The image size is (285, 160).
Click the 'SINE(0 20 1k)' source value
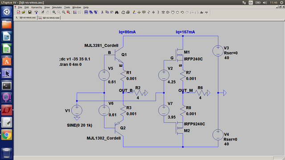(x=80, y=125)
